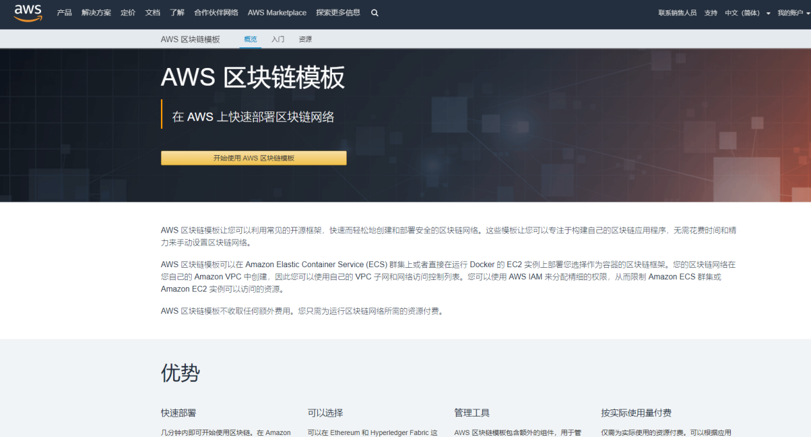
Task: Switch to the 入门 tab
Action: [278, 39]
